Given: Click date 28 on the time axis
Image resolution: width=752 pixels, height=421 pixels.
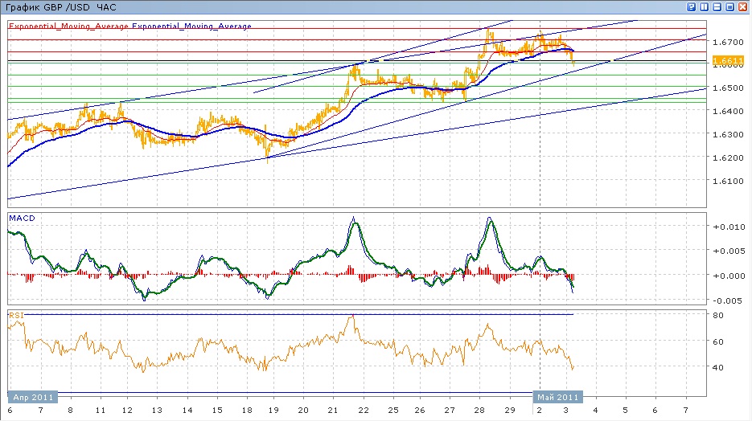Looking at the screenshot, I should point(480,410).
